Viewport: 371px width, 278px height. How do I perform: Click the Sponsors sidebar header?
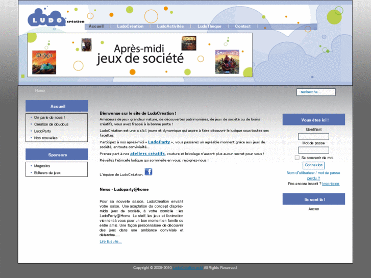(x=57, y=154)
